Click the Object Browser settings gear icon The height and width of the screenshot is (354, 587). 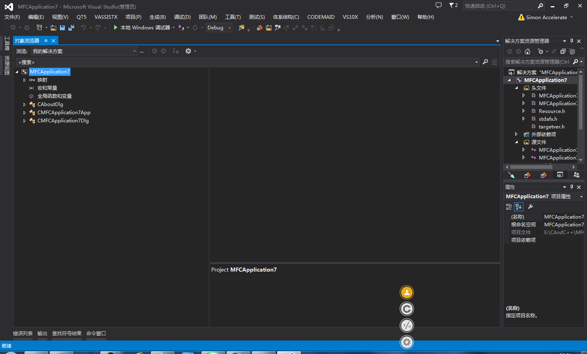tap(188, 51)
